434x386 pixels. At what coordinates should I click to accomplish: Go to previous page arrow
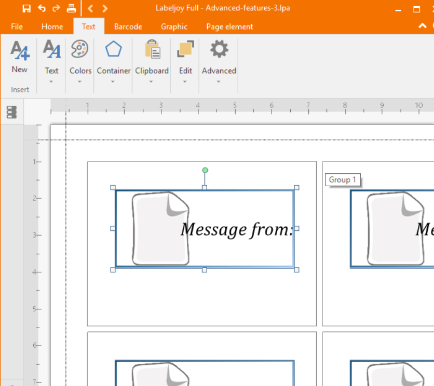(90, 9)
